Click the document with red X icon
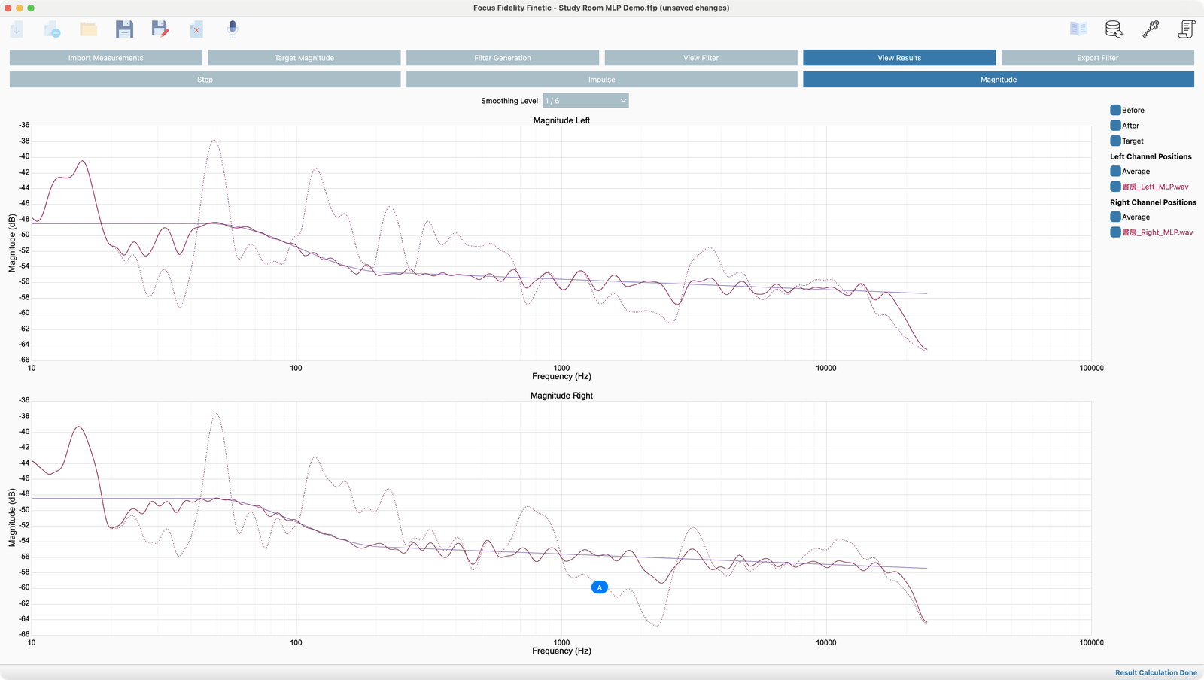Screen dimensions: 1204x680 (x=196, y=29)
